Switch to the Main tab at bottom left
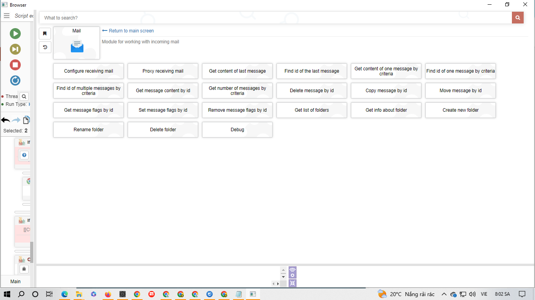This screenshot has height=300, width=535. pos(16,281)
